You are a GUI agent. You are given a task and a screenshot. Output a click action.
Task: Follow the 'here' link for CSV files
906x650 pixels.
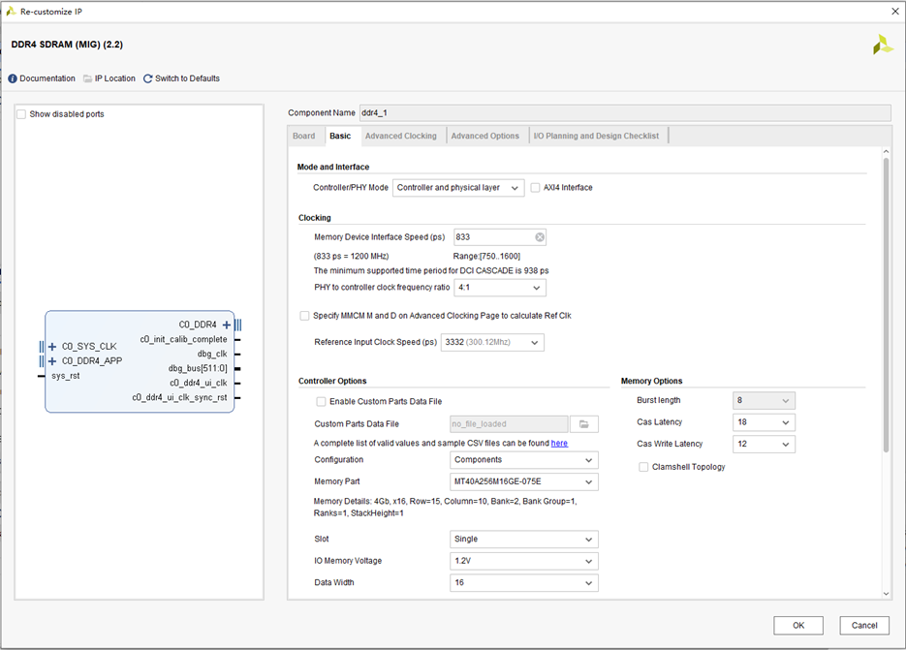pyautogui.click(x=559, y=443)
